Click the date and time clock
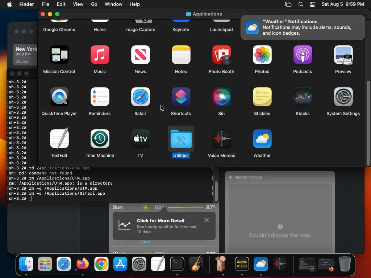 pyautogui.click(x=343, y=4)
